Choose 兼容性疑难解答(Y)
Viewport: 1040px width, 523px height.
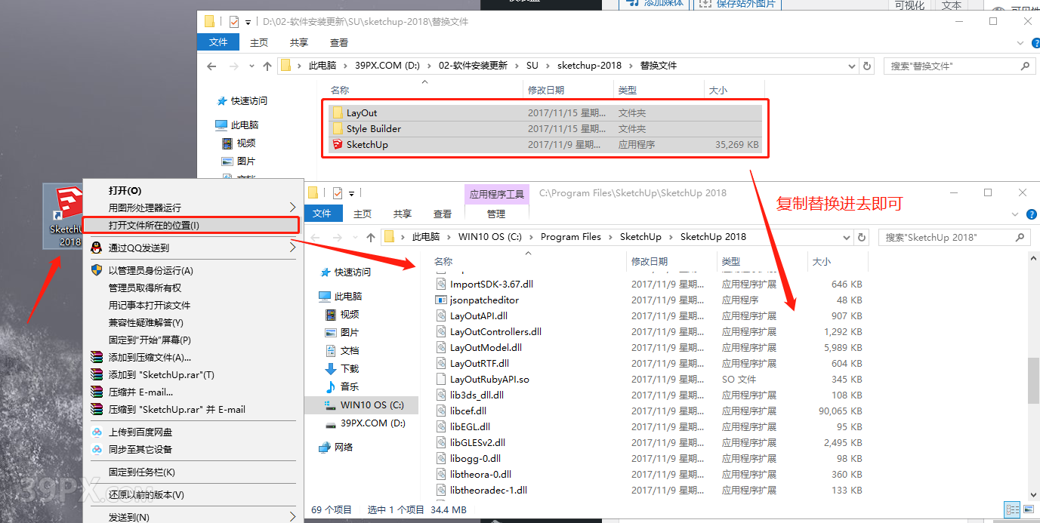[x=146, y=322]
